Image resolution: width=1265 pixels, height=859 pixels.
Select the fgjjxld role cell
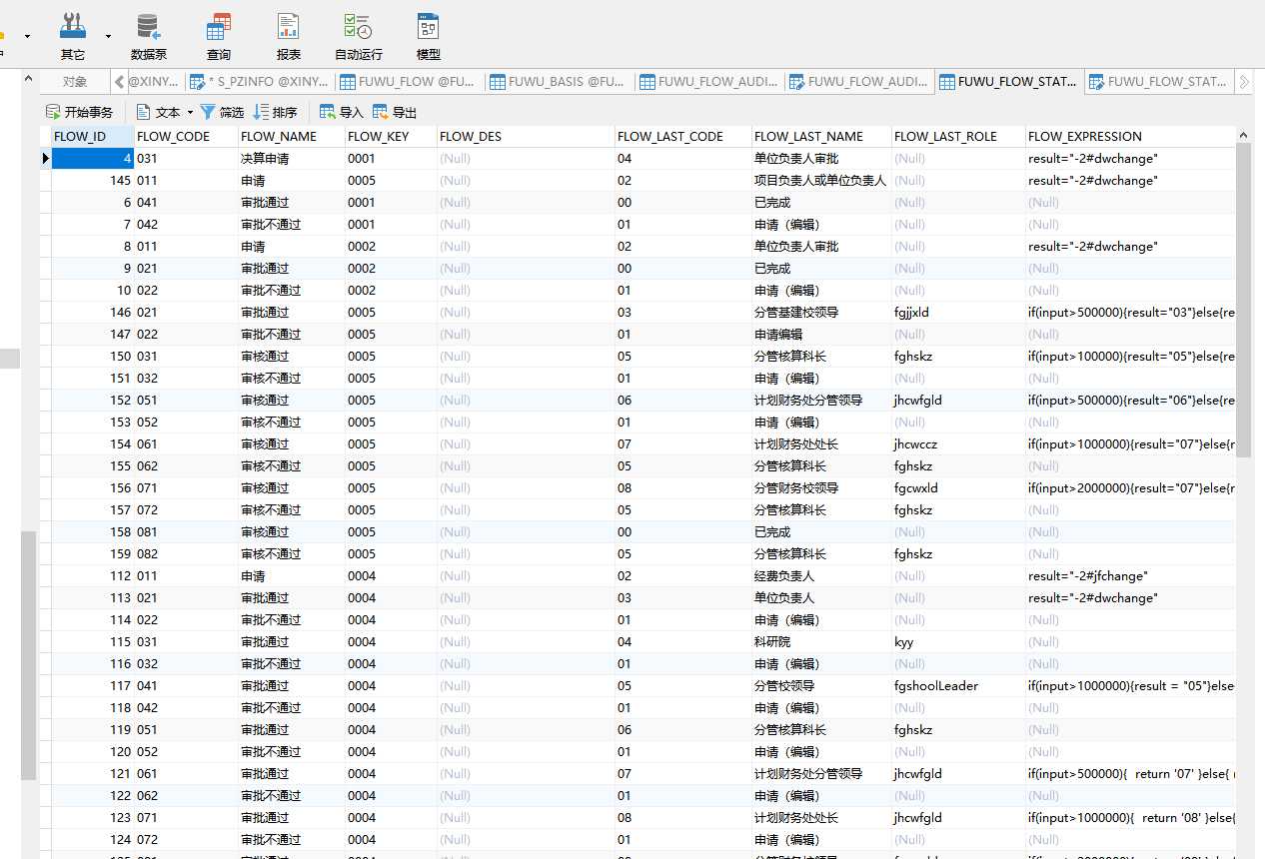[958, 312]
